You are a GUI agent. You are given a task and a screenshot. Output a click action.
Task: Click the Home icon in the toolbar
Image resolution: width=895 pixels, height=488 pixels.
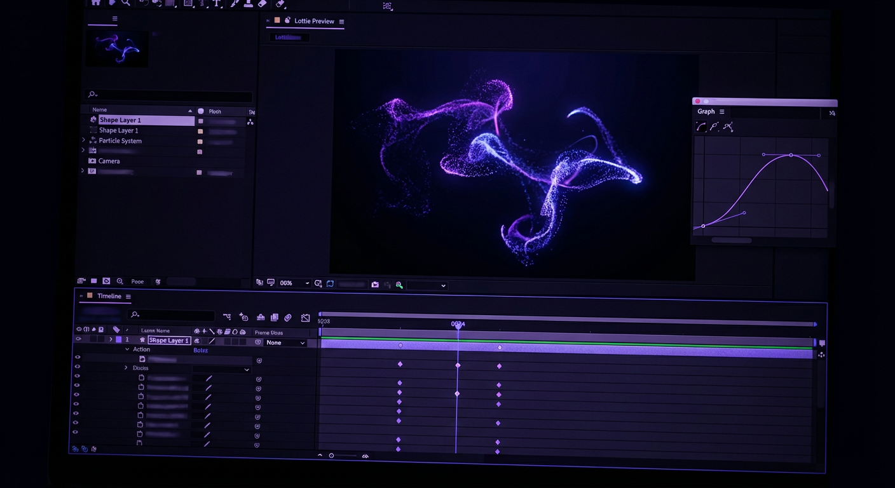click(96, 3)
